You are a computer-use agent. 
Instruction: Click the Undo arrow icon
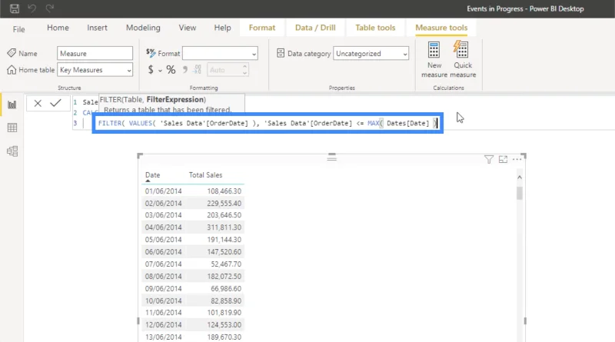(x=32, y=8)
